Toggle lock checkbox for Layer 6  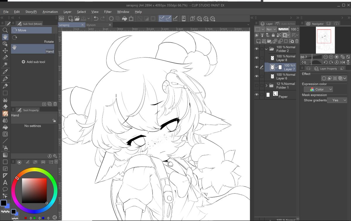[262, 76]
